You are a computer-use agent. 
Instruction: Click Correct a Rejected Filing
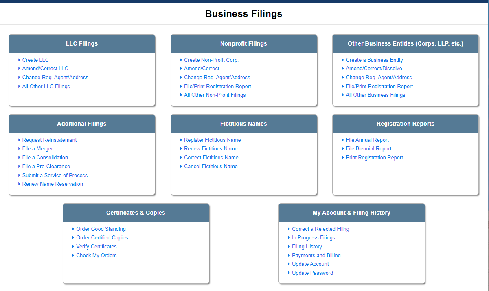point(320,229)
